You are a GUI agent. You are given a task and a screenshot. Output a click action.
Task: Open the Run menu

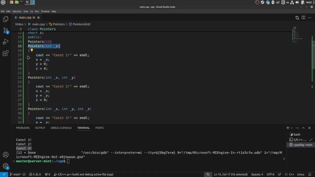click(x=37, y=11)
